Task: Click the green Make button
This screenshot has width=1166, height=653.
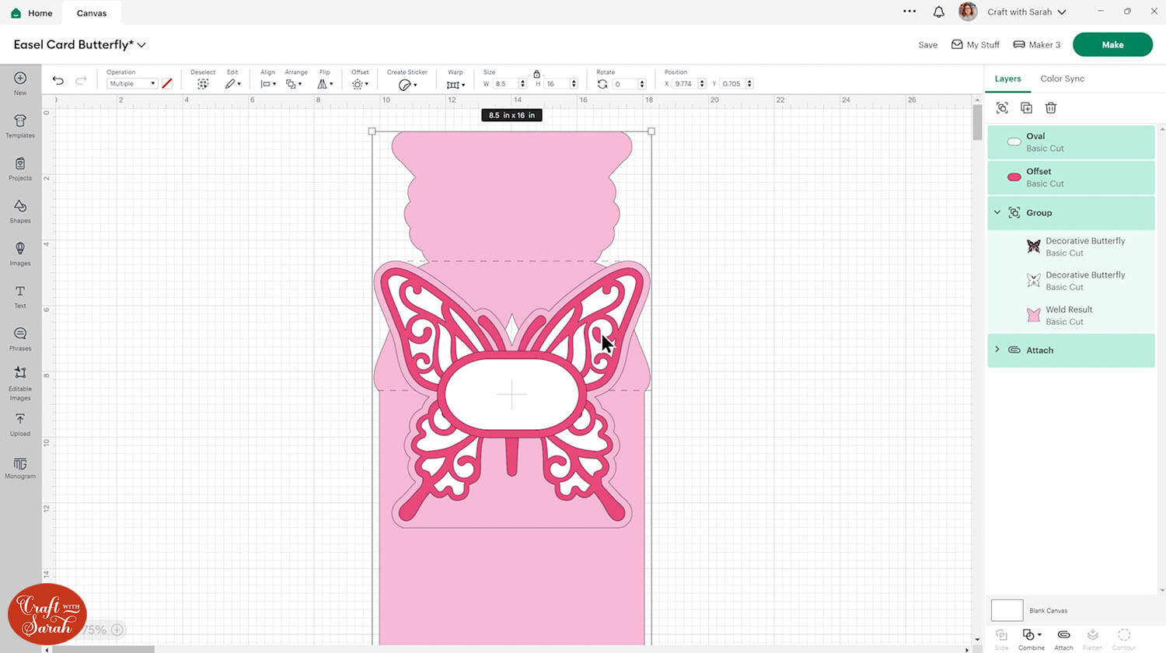Action: (1112, 44)
